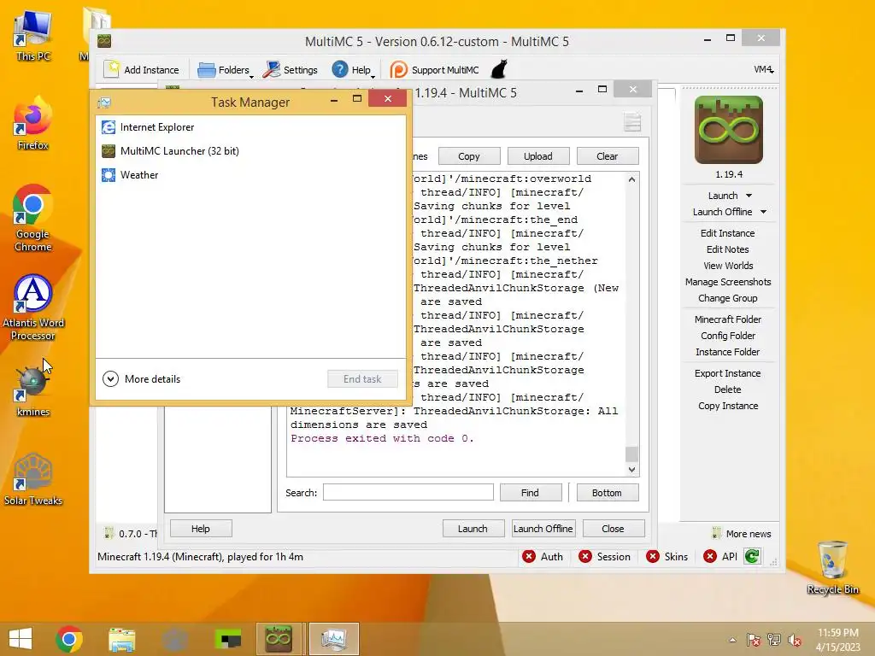The width and height of the screenshot is (875, 656).
Task: Launch Chrome from the taskbar
Action: click(x=69, y=639)
